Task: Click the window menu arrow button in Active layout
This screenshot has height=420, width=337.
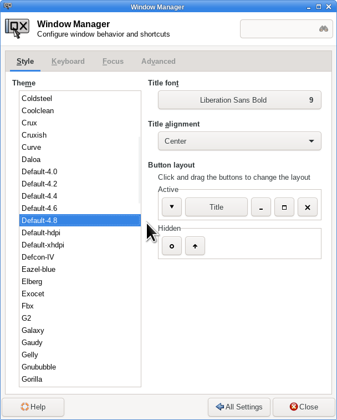Action: pyautogui.click(x=172, y=207)
